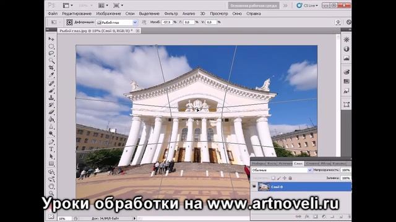Add a layer mask from Layers panel bottom
The width and height of the screenshot is (396, 222).
[315, 216]
